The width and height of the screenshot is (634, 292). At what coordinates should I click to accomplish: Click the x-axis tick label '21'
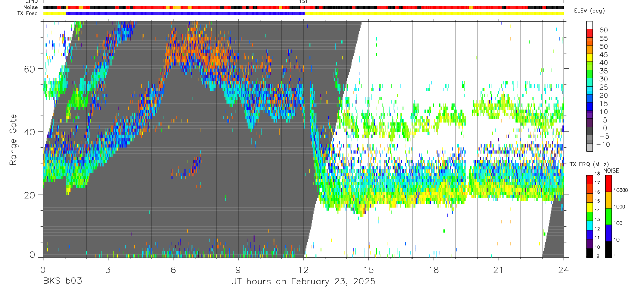[x=499, y=270]
